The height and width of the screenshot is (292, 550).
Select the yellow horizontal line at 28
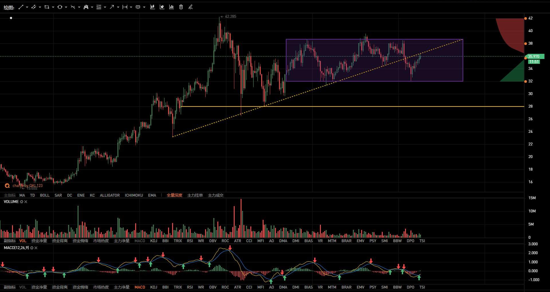[x=352, y=106]
